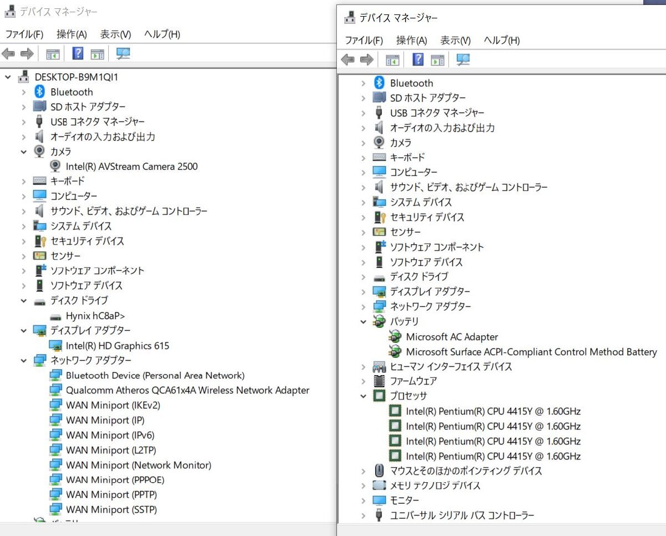This screenshot has width=666, height=536.
Task: Click Help icon in left window toolbar
Action: coord(78,54)
